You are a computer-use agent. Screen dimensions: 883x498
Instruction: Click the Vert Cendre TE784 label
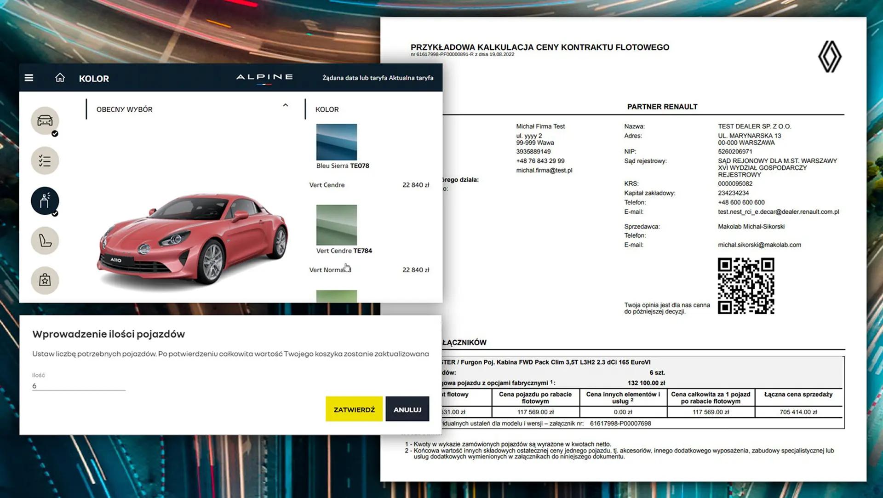344,251
